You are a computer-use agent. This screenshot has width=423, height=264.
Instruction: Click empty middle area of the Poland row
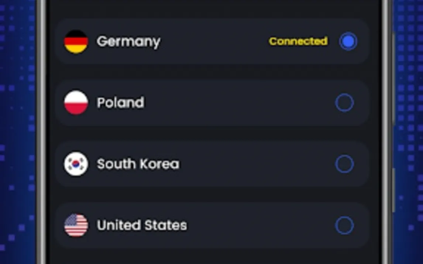coord(236,103)
